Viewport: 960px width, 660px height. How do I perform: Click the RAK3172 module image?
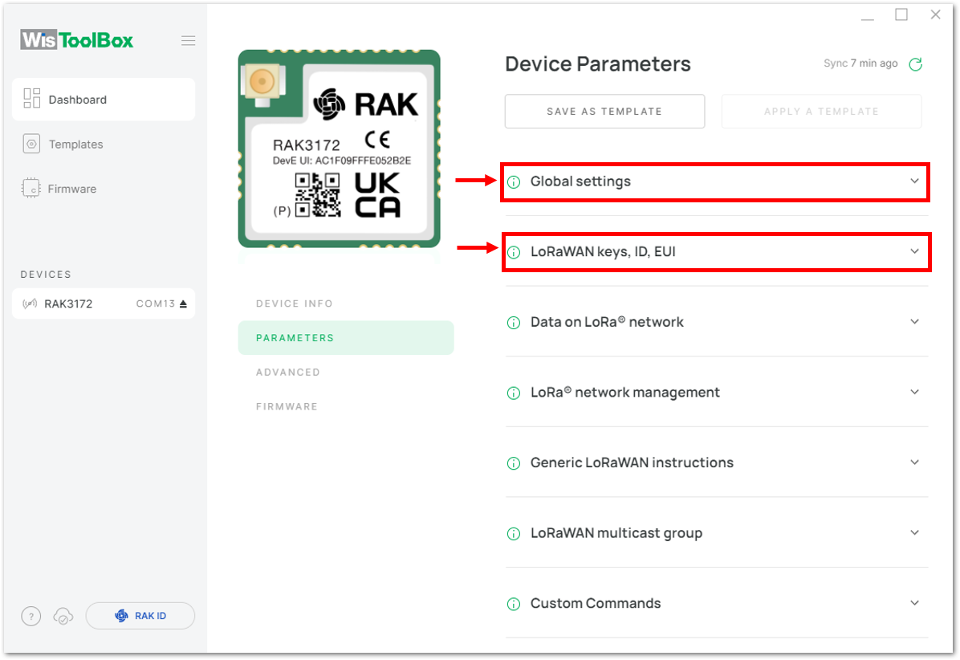click(340, 149)
